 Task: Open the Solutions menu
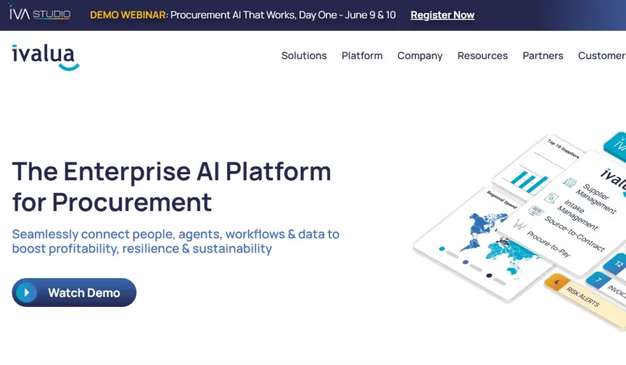[x=304, y=56]
